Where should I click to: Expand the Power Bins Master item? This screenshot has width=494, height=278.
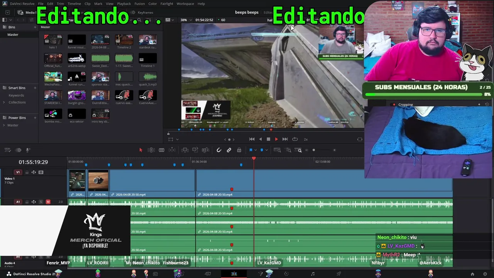pos(4,125)
